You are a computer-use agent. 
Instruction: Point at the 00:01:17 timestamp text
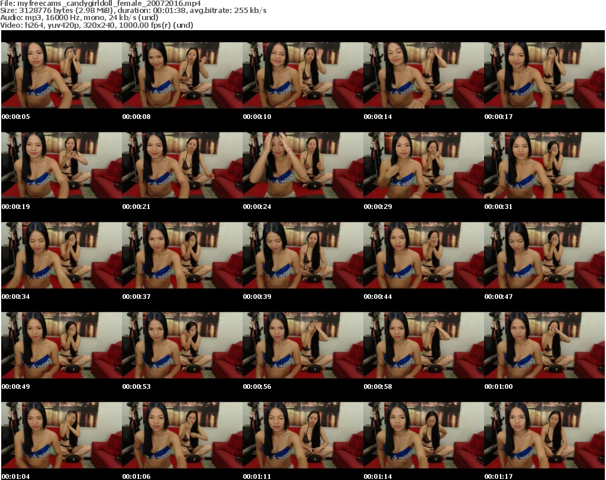[x=498, y=476]
